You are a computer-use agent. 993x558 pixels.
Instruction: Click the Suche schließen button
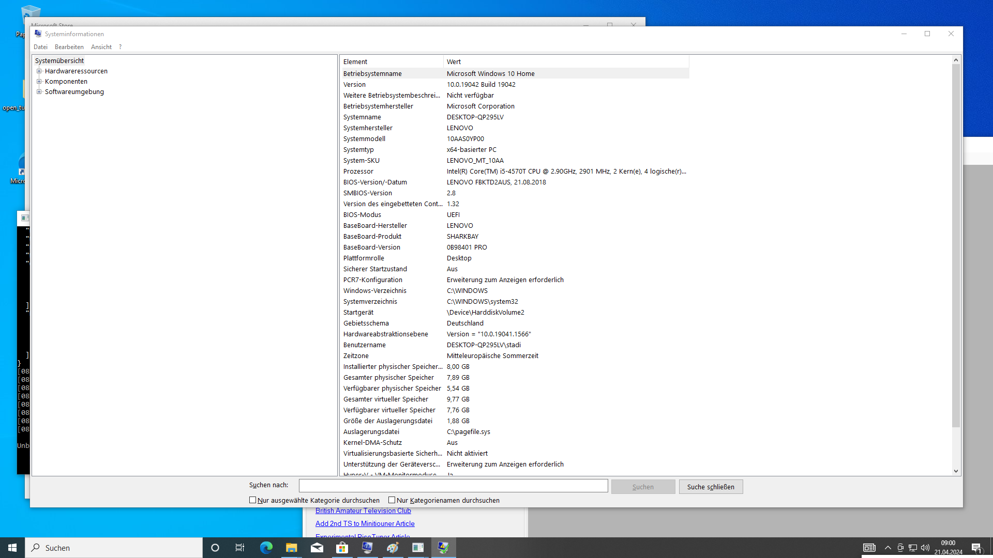click(711, 487)
